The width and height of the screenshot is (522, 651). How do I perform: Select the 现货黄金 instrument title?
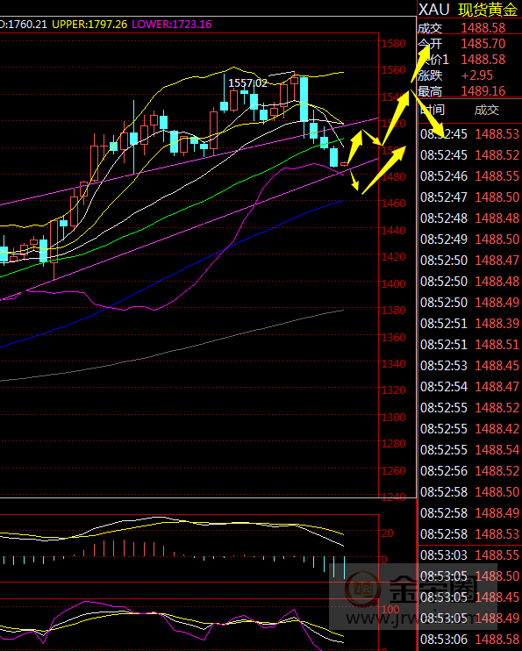488,10
